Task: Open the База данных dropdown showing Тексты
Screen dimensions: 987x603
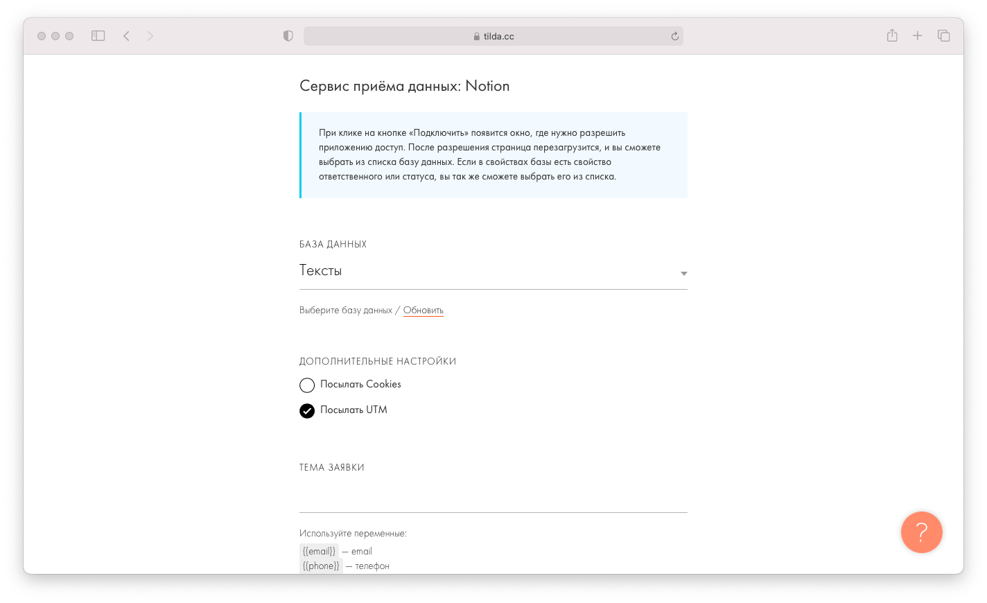Action: 493,271
